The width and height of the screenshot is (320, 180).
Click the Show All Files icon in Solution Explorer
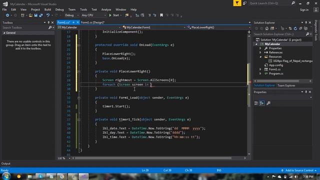click(305, 28)
